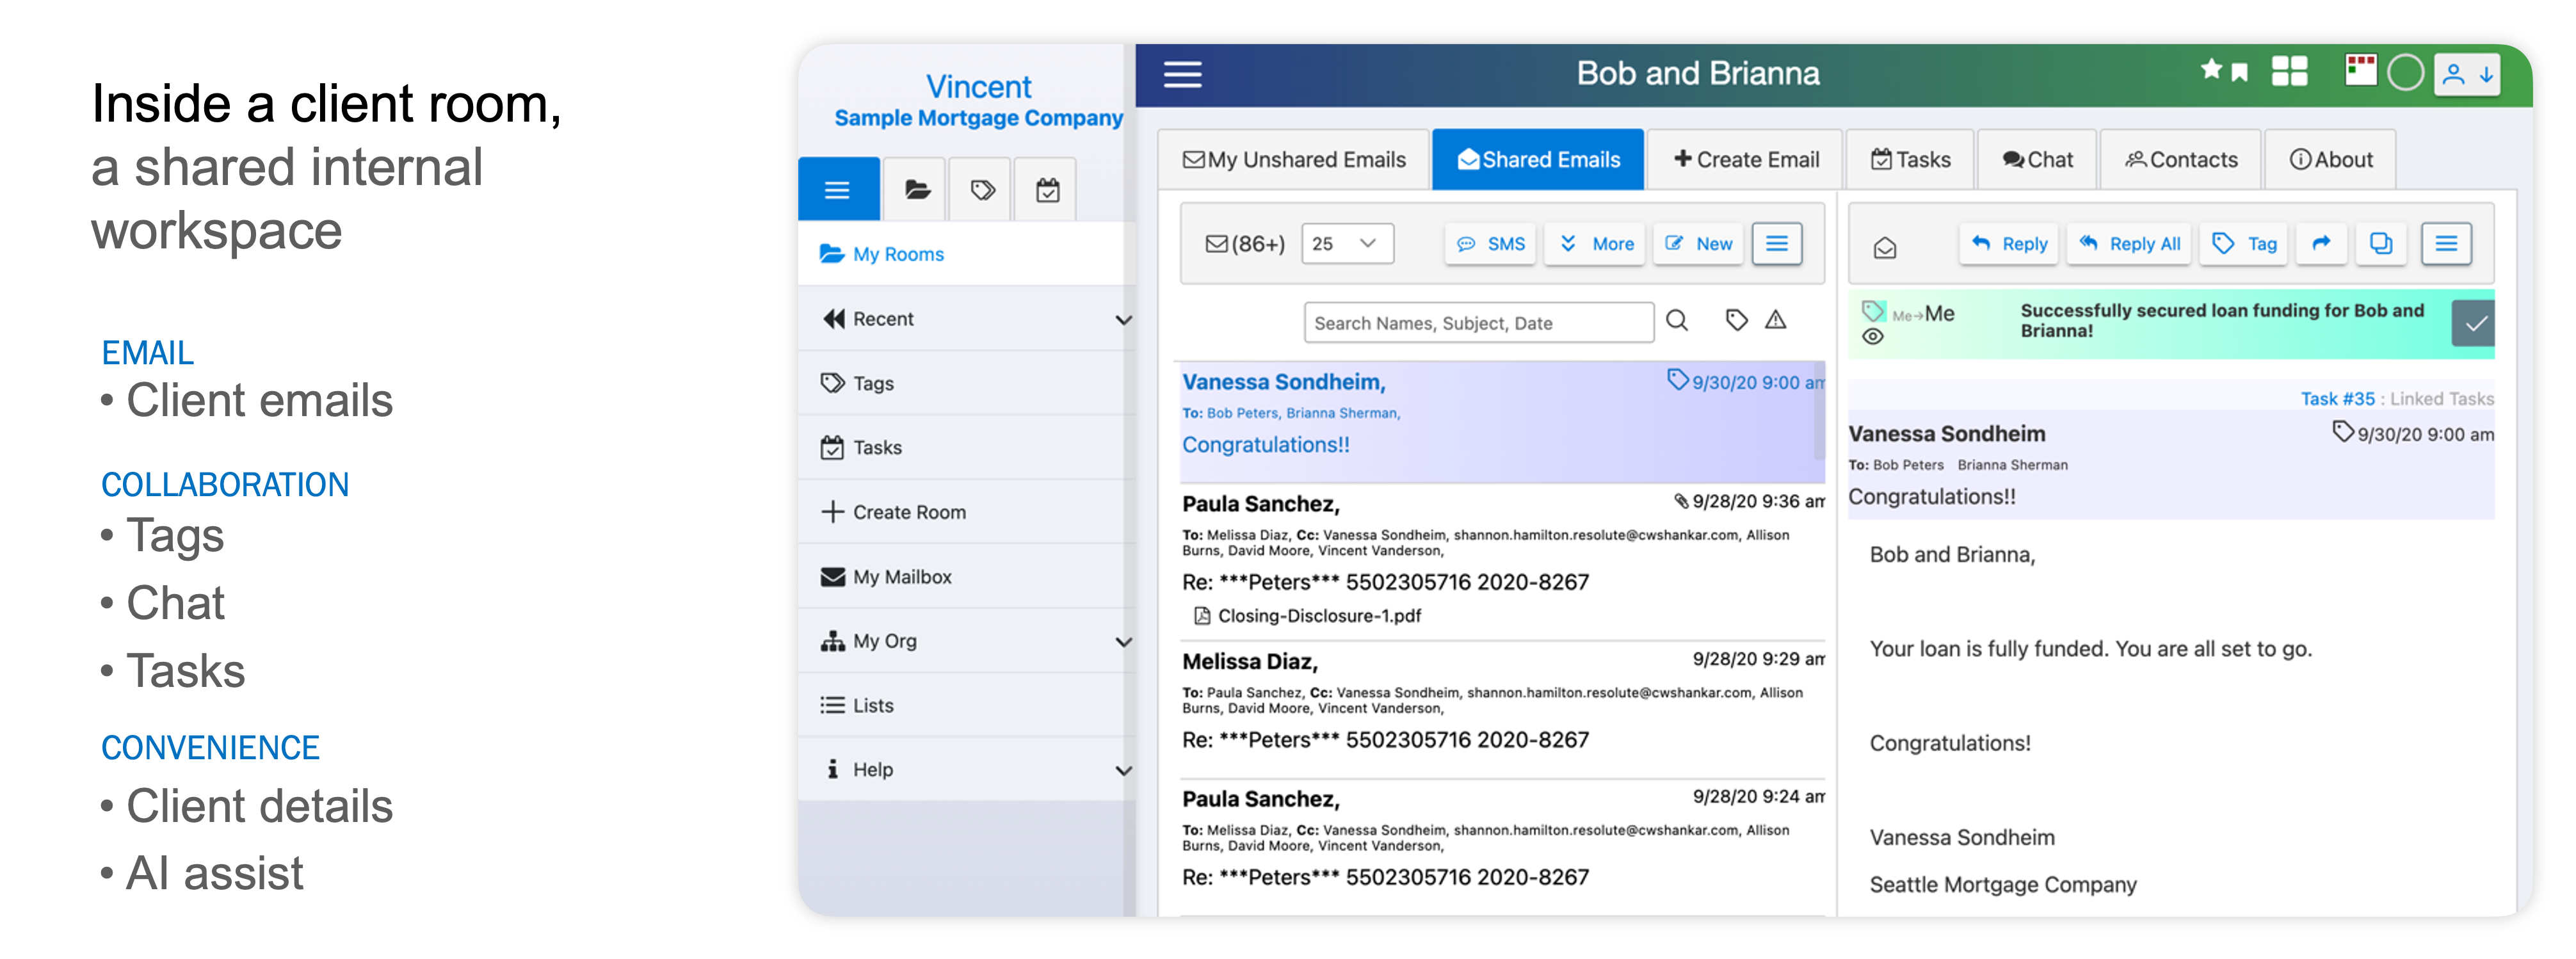Open the reading pane options menu icon
This screenshot has width=2576, height=959.
[2446, 244]
